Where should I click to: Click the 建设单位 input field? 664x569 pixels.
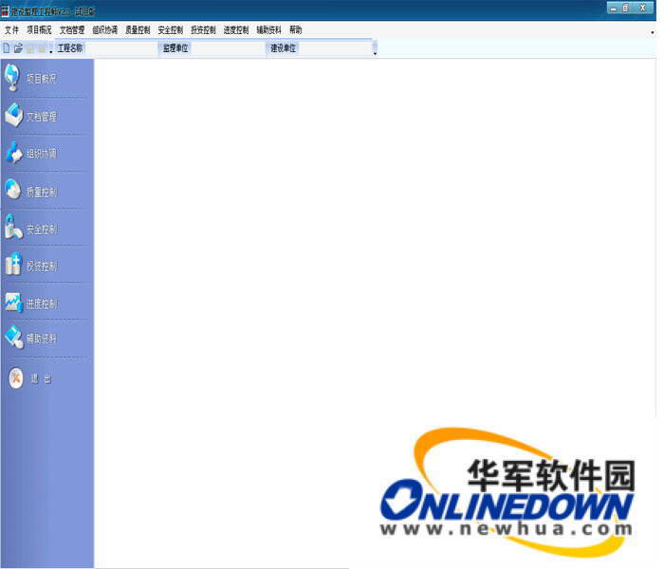tap(335, 48)
